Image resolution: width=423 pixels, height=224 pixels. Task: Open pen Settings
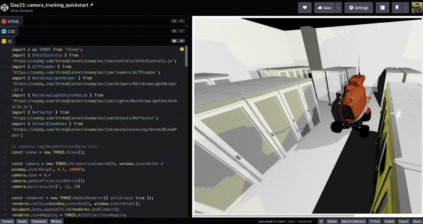[x=359, y=7]
